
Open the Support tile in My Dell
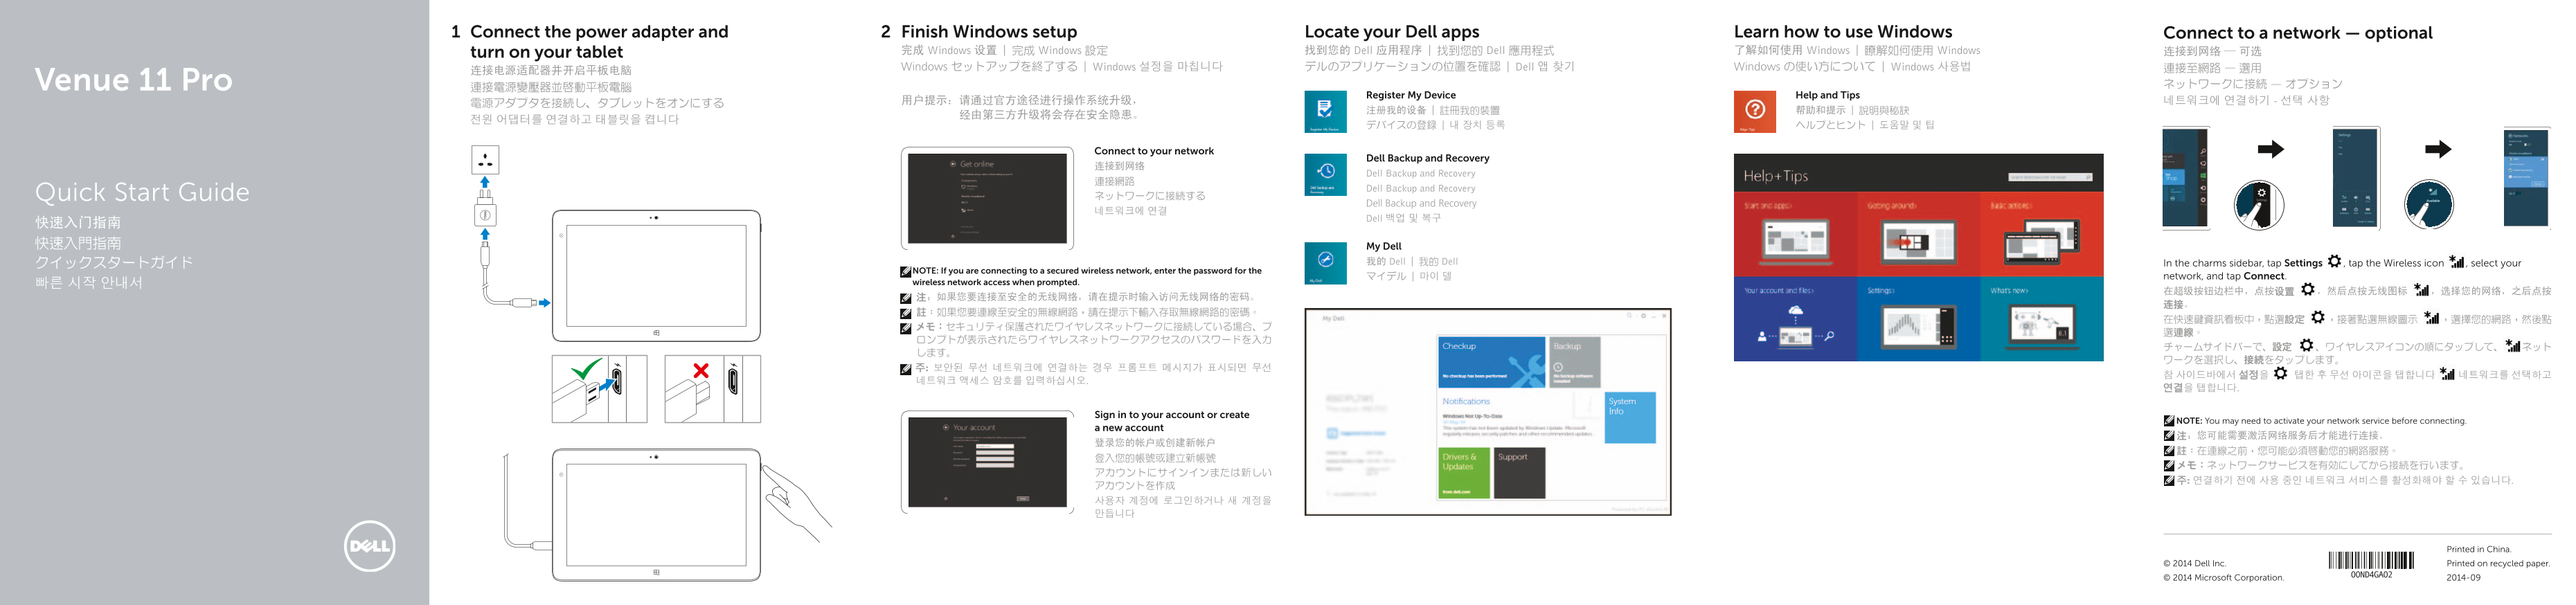(1519, 473)
